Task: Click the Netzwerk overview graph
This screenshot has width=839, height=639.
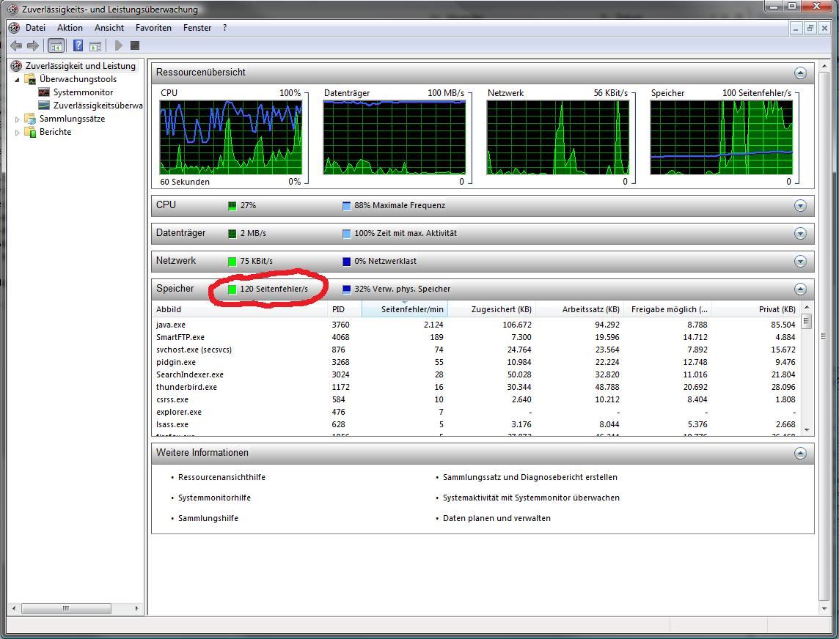Action: pyautogui.click(x=558, y=138)
